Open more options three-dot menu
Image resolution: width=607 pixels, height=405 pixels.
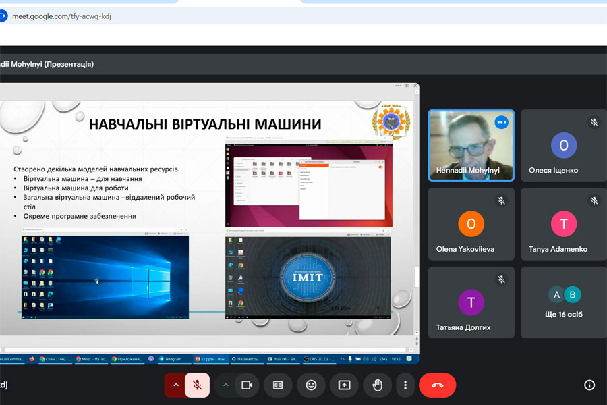tap(405, 385)
